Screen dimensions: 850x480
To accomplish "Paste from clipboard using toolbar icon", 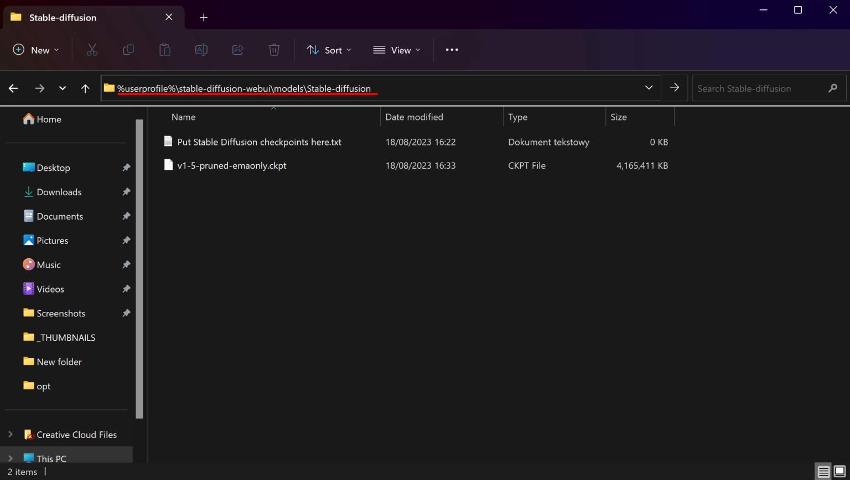I will pyautogui.click(x=164, y=50).
